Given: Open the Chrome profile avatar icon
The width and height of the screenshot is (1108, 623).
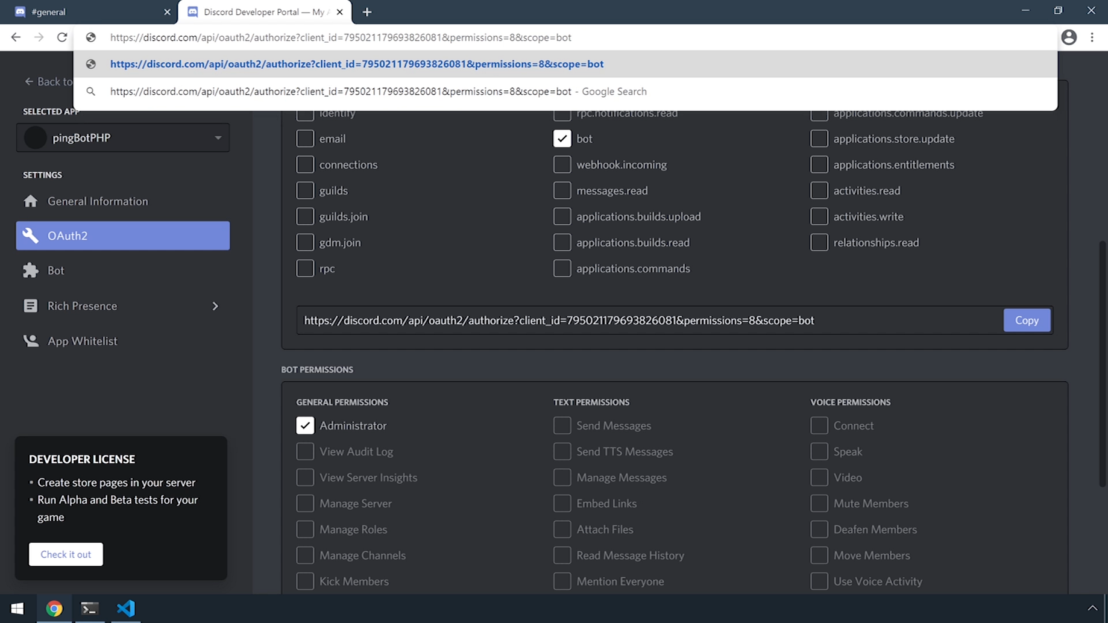Looking at the screenshot, I should click(1069, 37).
